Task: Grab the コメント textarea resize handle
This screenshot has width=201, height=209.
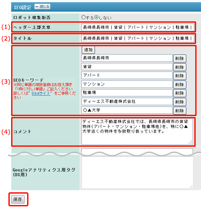Action: pos(190,142)
